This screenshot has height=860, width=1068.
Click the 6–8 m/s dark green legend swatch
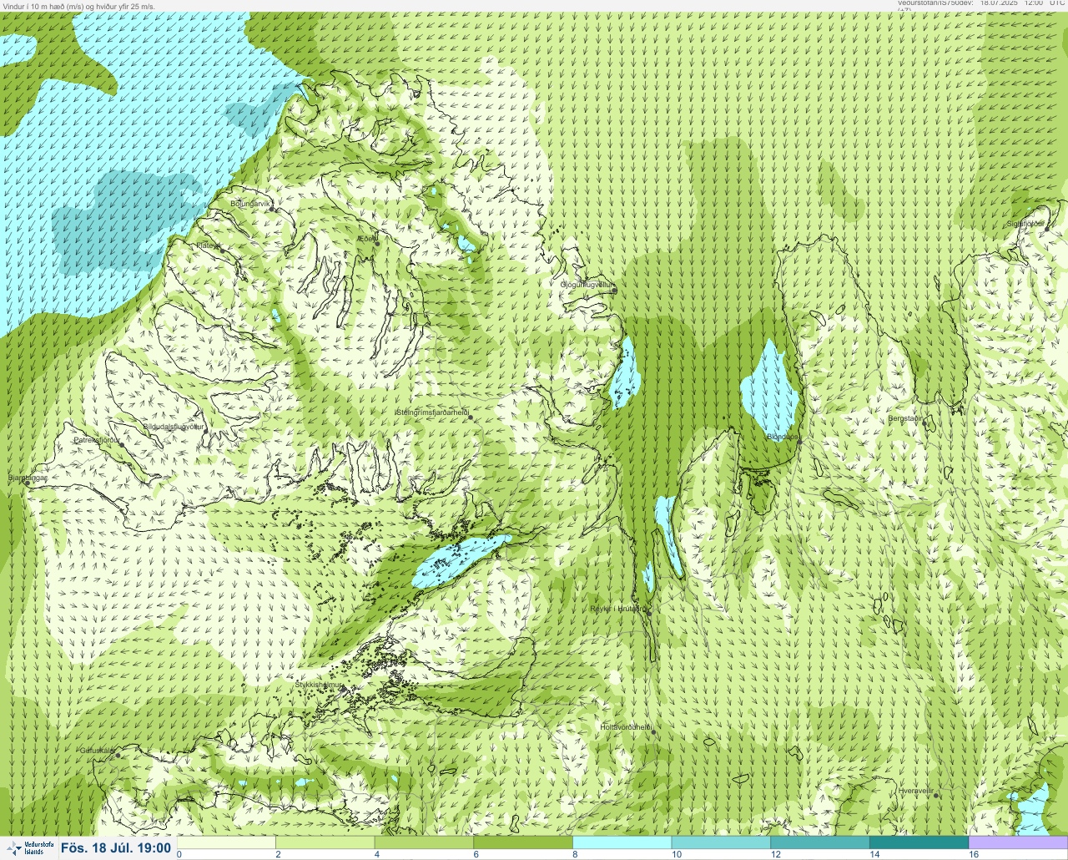(523, 842)
